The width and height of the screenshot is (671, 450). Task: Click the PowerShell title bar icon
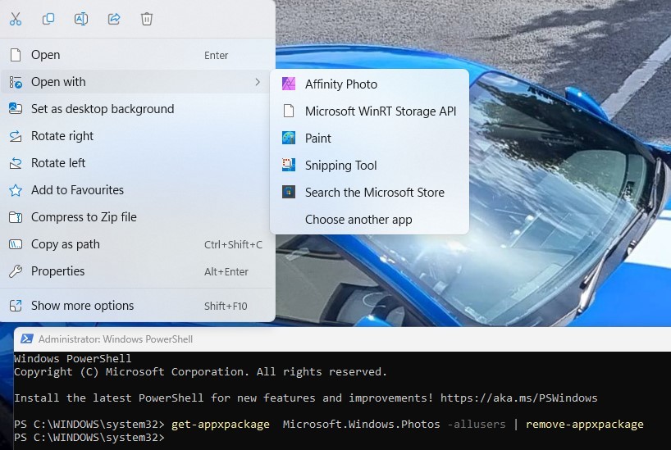(26, 339)
